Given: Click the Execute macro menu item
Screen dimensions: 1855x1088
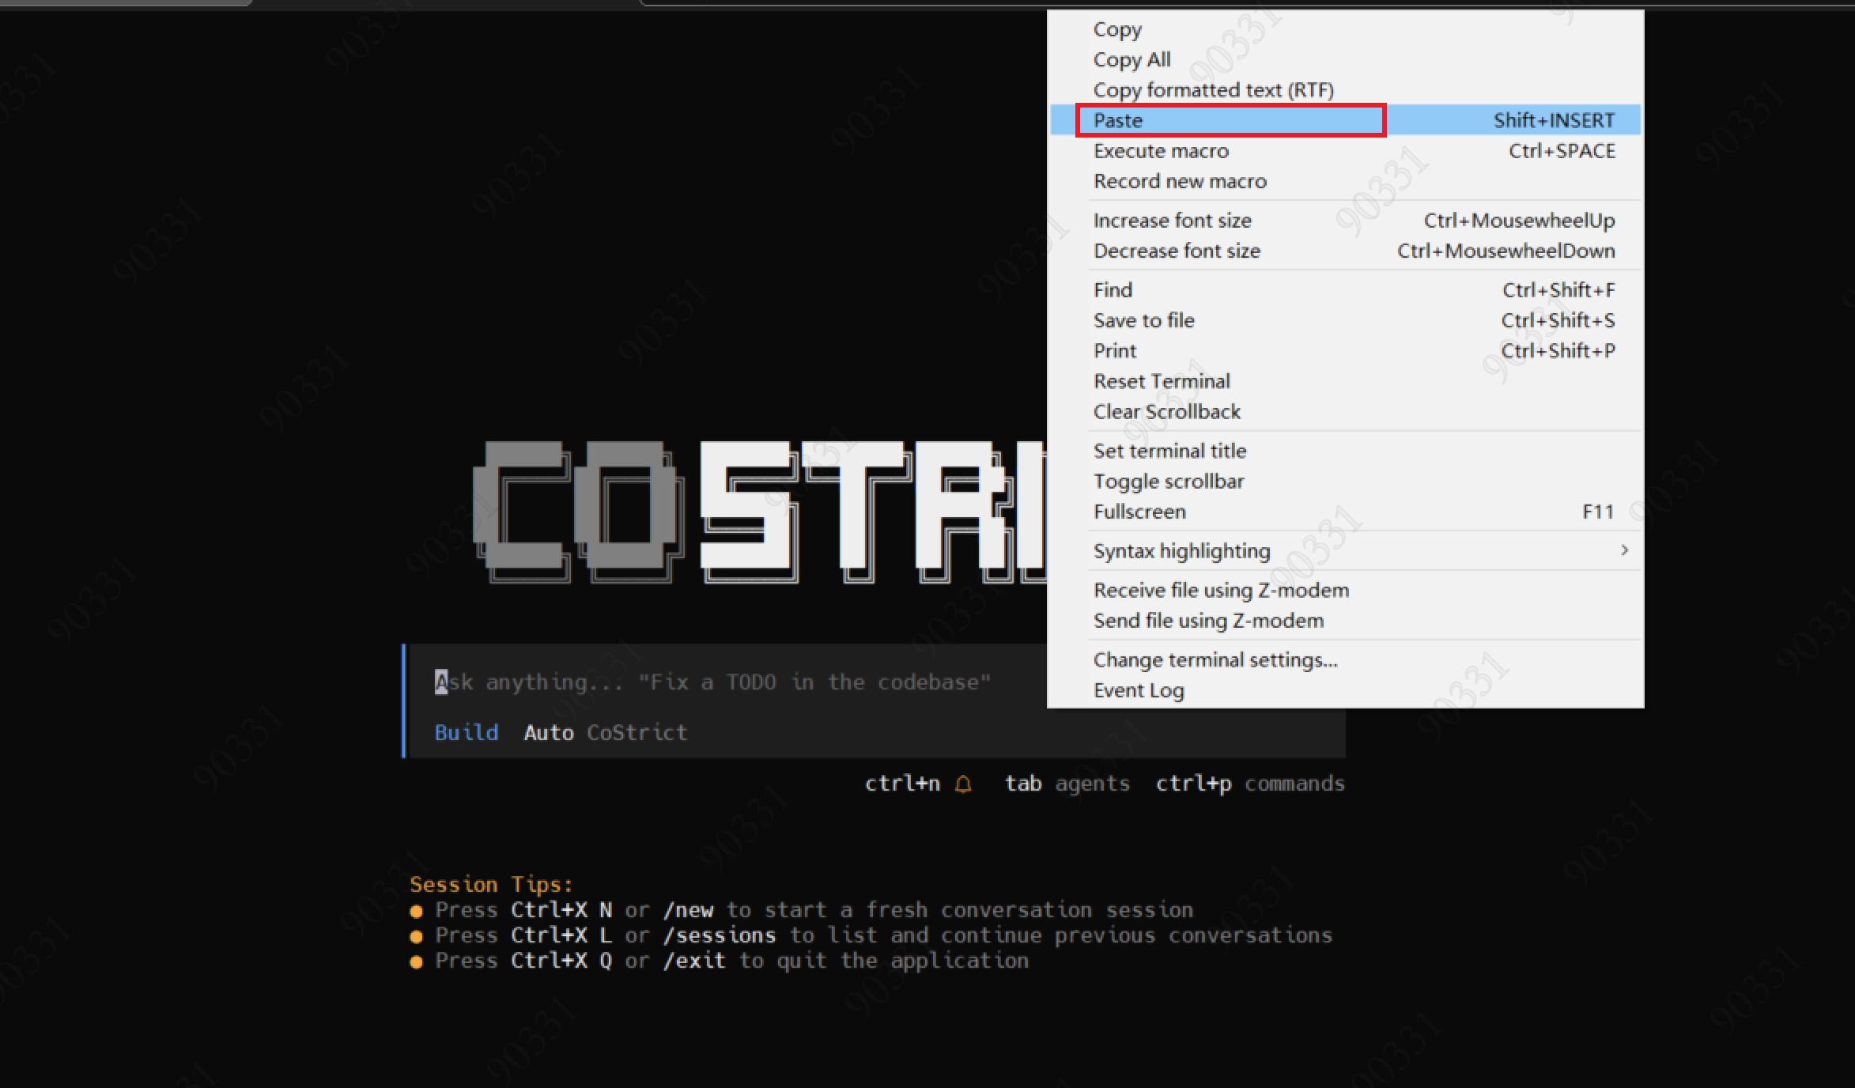Looking at the screenshot, I should click(1161, 151).
